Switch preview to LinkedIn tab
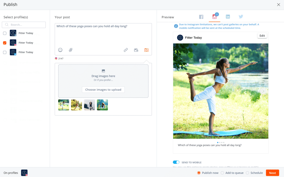The image size is (284, 177). pos(228,17)
